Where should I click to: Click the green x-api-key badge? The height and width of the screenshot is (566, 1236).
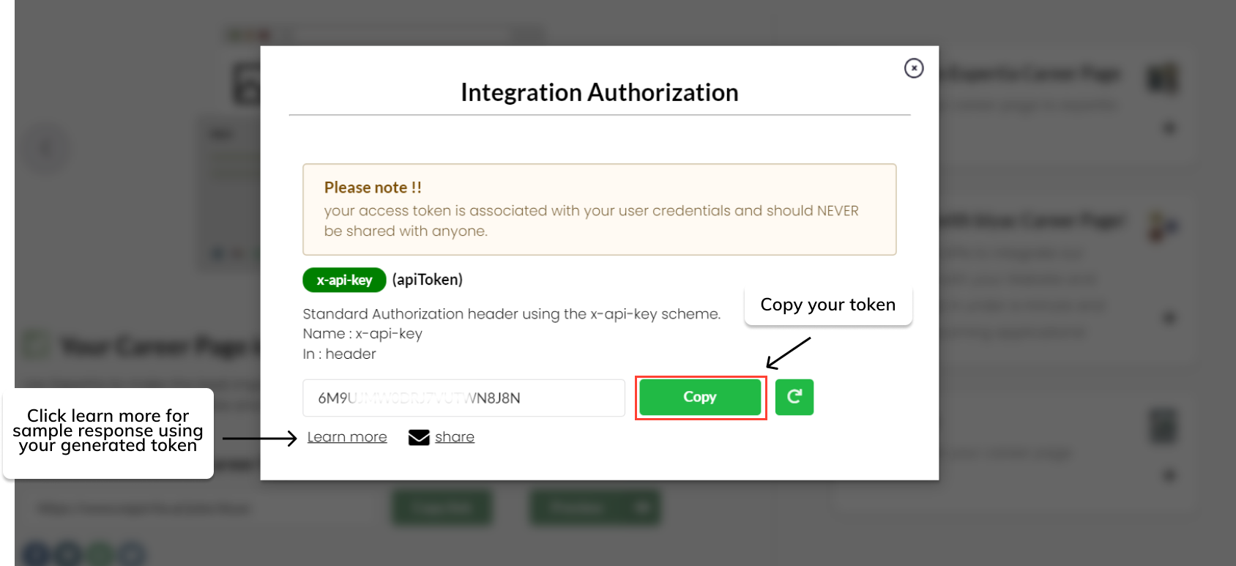[344, 280]
